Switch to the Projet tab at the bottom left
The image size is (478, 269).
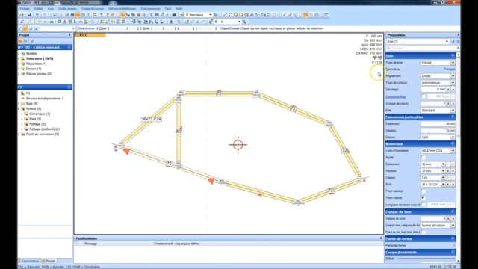49,261
